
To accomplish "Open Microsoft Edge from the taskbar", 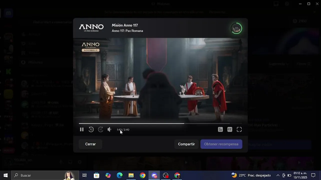I will click(119, 175).
